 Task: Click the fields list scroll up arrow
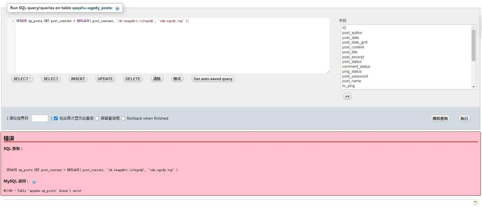click(x=473, y=27)
